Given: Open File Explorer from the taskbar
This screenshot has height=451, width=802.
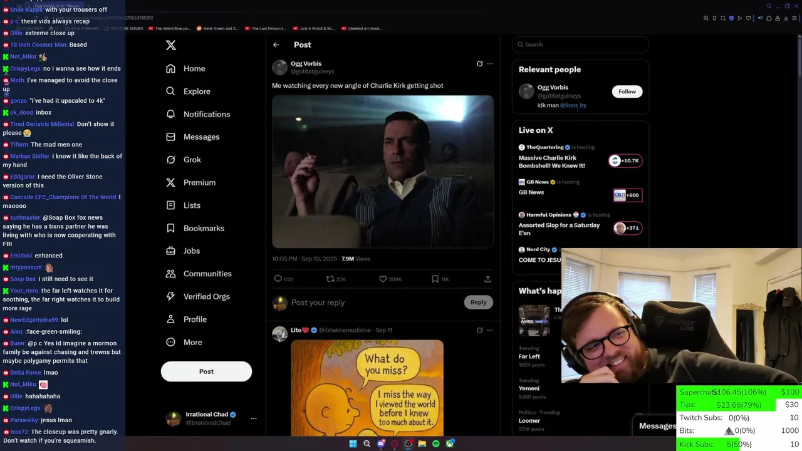Looking at the screenshot, I should (422, 444).
